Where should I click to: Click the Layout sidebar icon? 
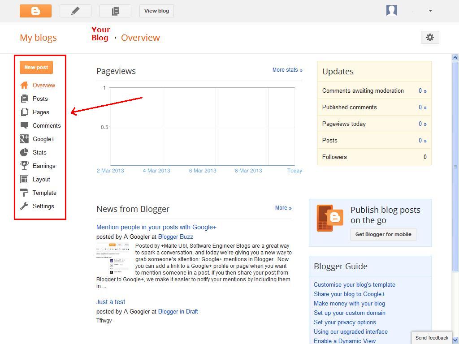(24, 179)
